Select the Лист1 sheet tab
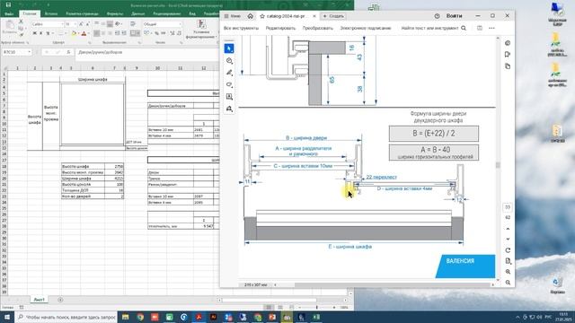The height and width of the screenshot is (323, 575). tap(40, 300)
